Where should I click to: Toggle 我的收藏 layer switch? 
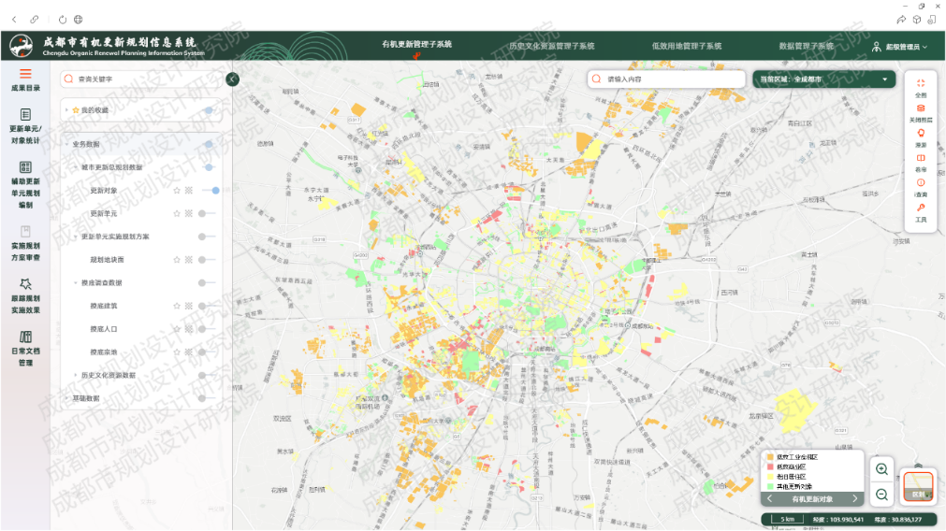pyautogui.click(x=207, y=110)
